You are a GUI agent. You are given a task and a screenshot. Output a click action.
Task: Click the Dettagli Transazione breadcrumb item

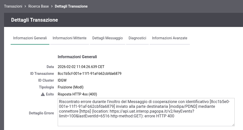pyautogui.click(x=71, y=6)
